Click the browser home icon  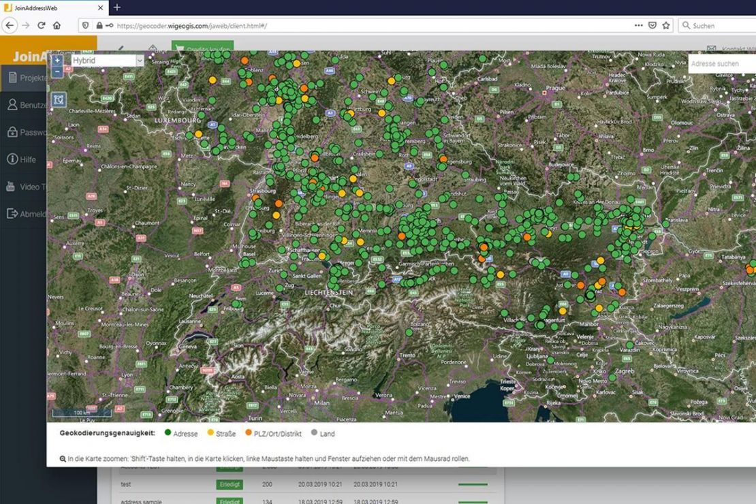coord(57,26)
